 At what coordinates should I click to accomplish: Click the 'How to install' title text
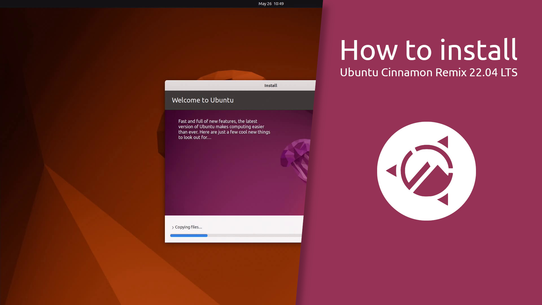point(429,50)
